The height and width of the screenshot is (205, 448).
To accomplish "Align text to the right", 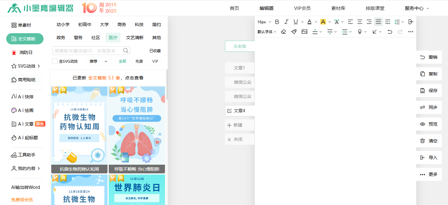I will click(x=369, y=22).
